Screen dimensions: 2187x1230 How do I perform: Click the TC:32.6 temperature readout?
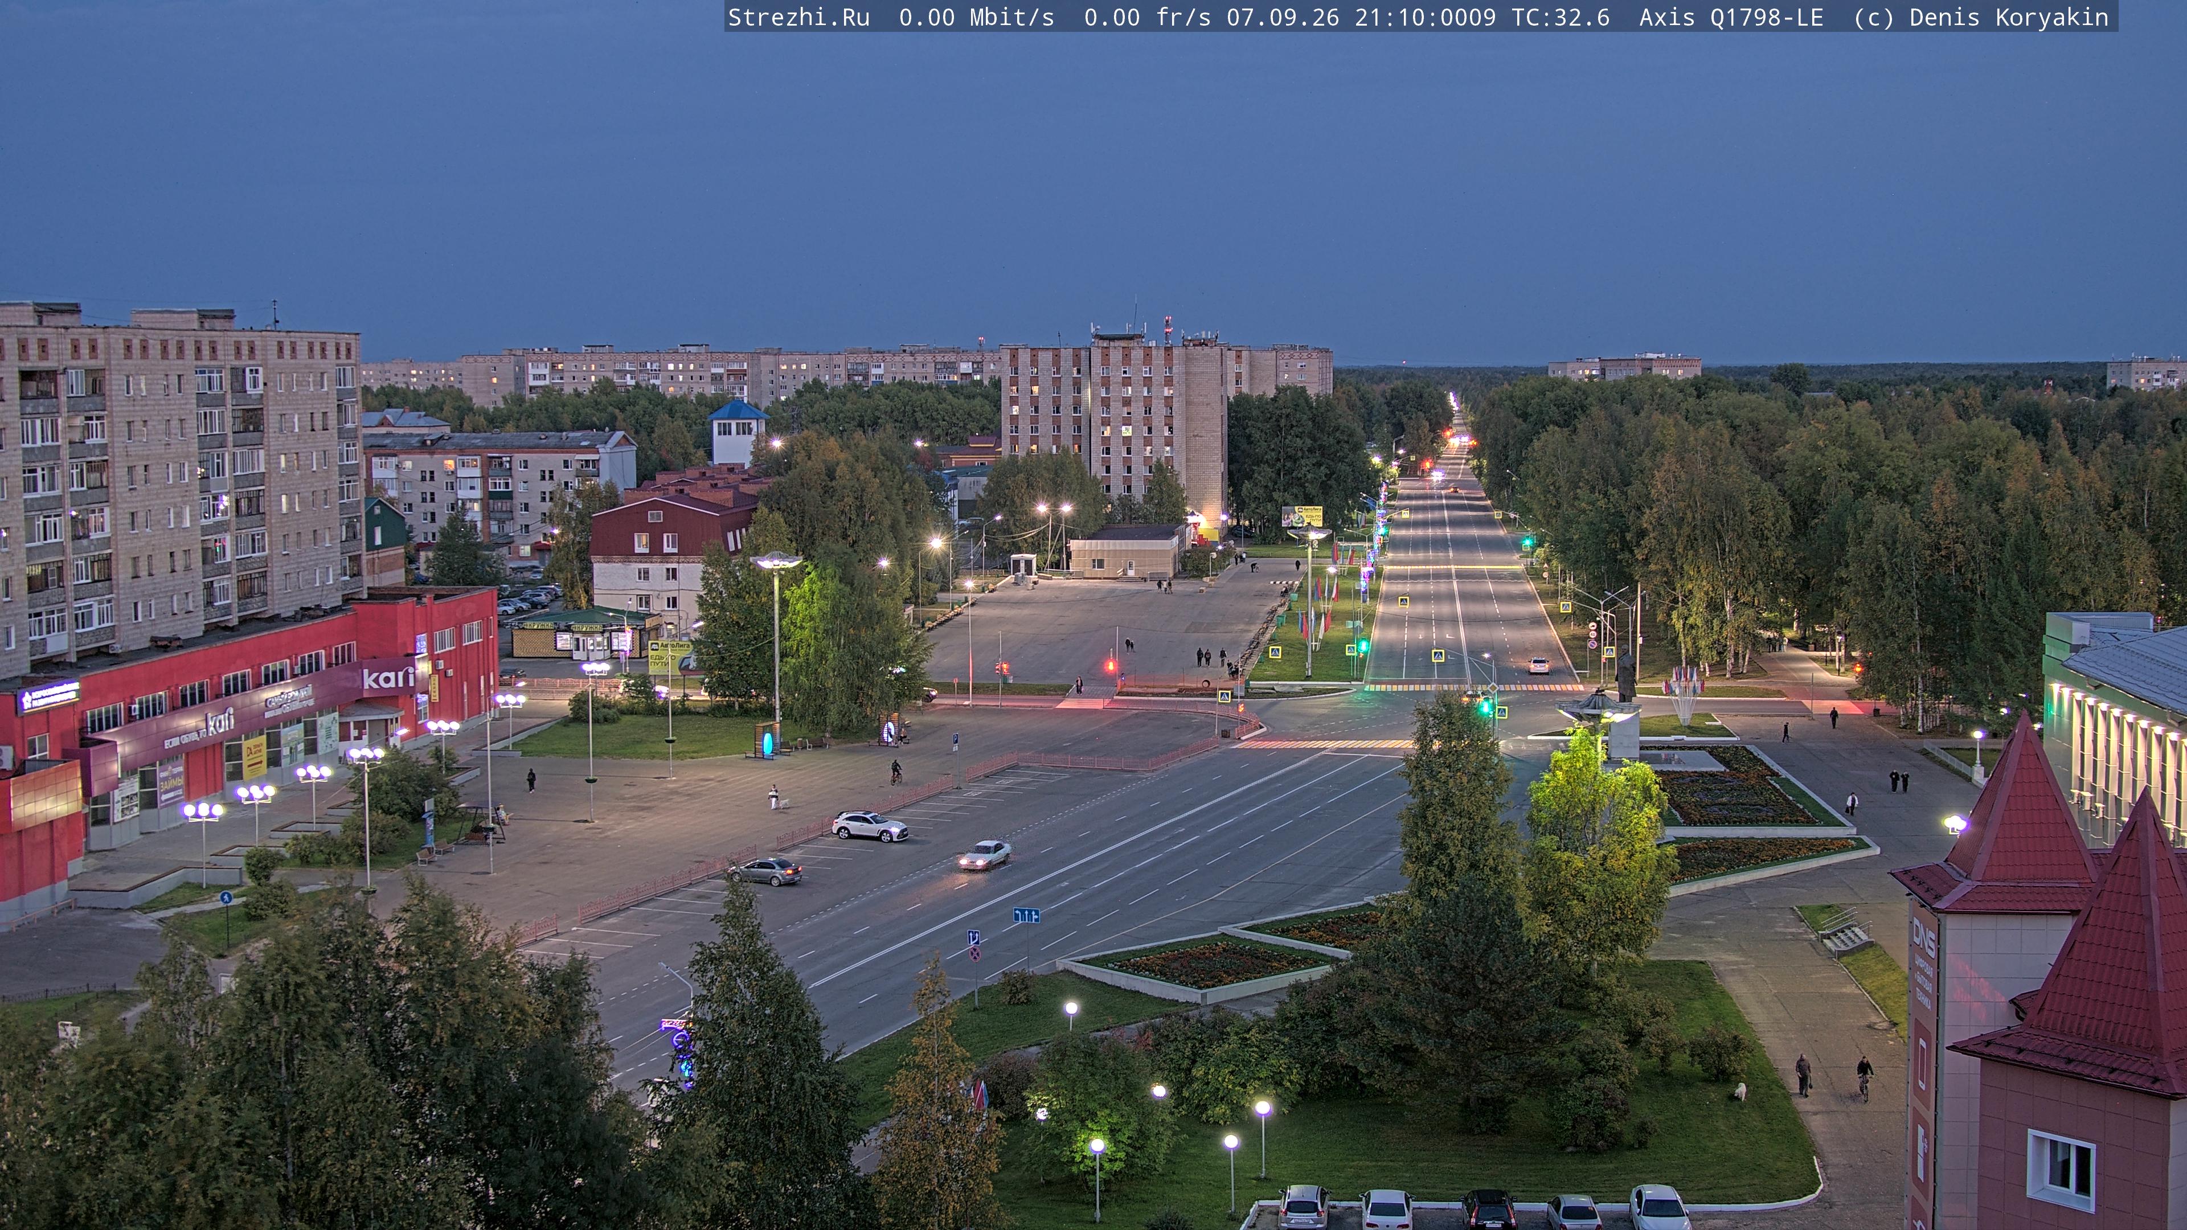1561,18
